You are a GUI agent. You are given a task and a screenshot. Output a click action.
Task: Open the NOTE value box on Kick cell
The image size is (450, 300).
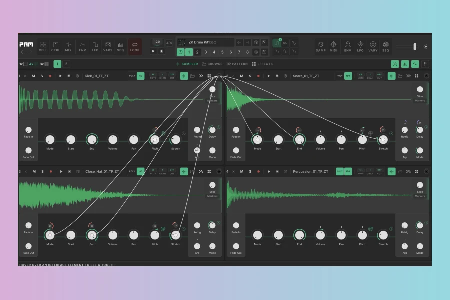(153, 76)
